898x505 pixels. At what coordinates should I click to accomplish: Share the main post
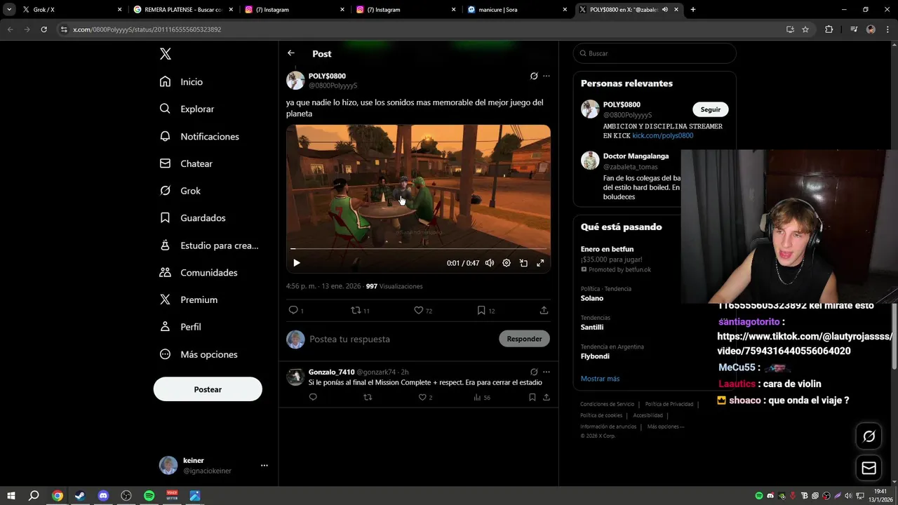[x=544, y=310]
